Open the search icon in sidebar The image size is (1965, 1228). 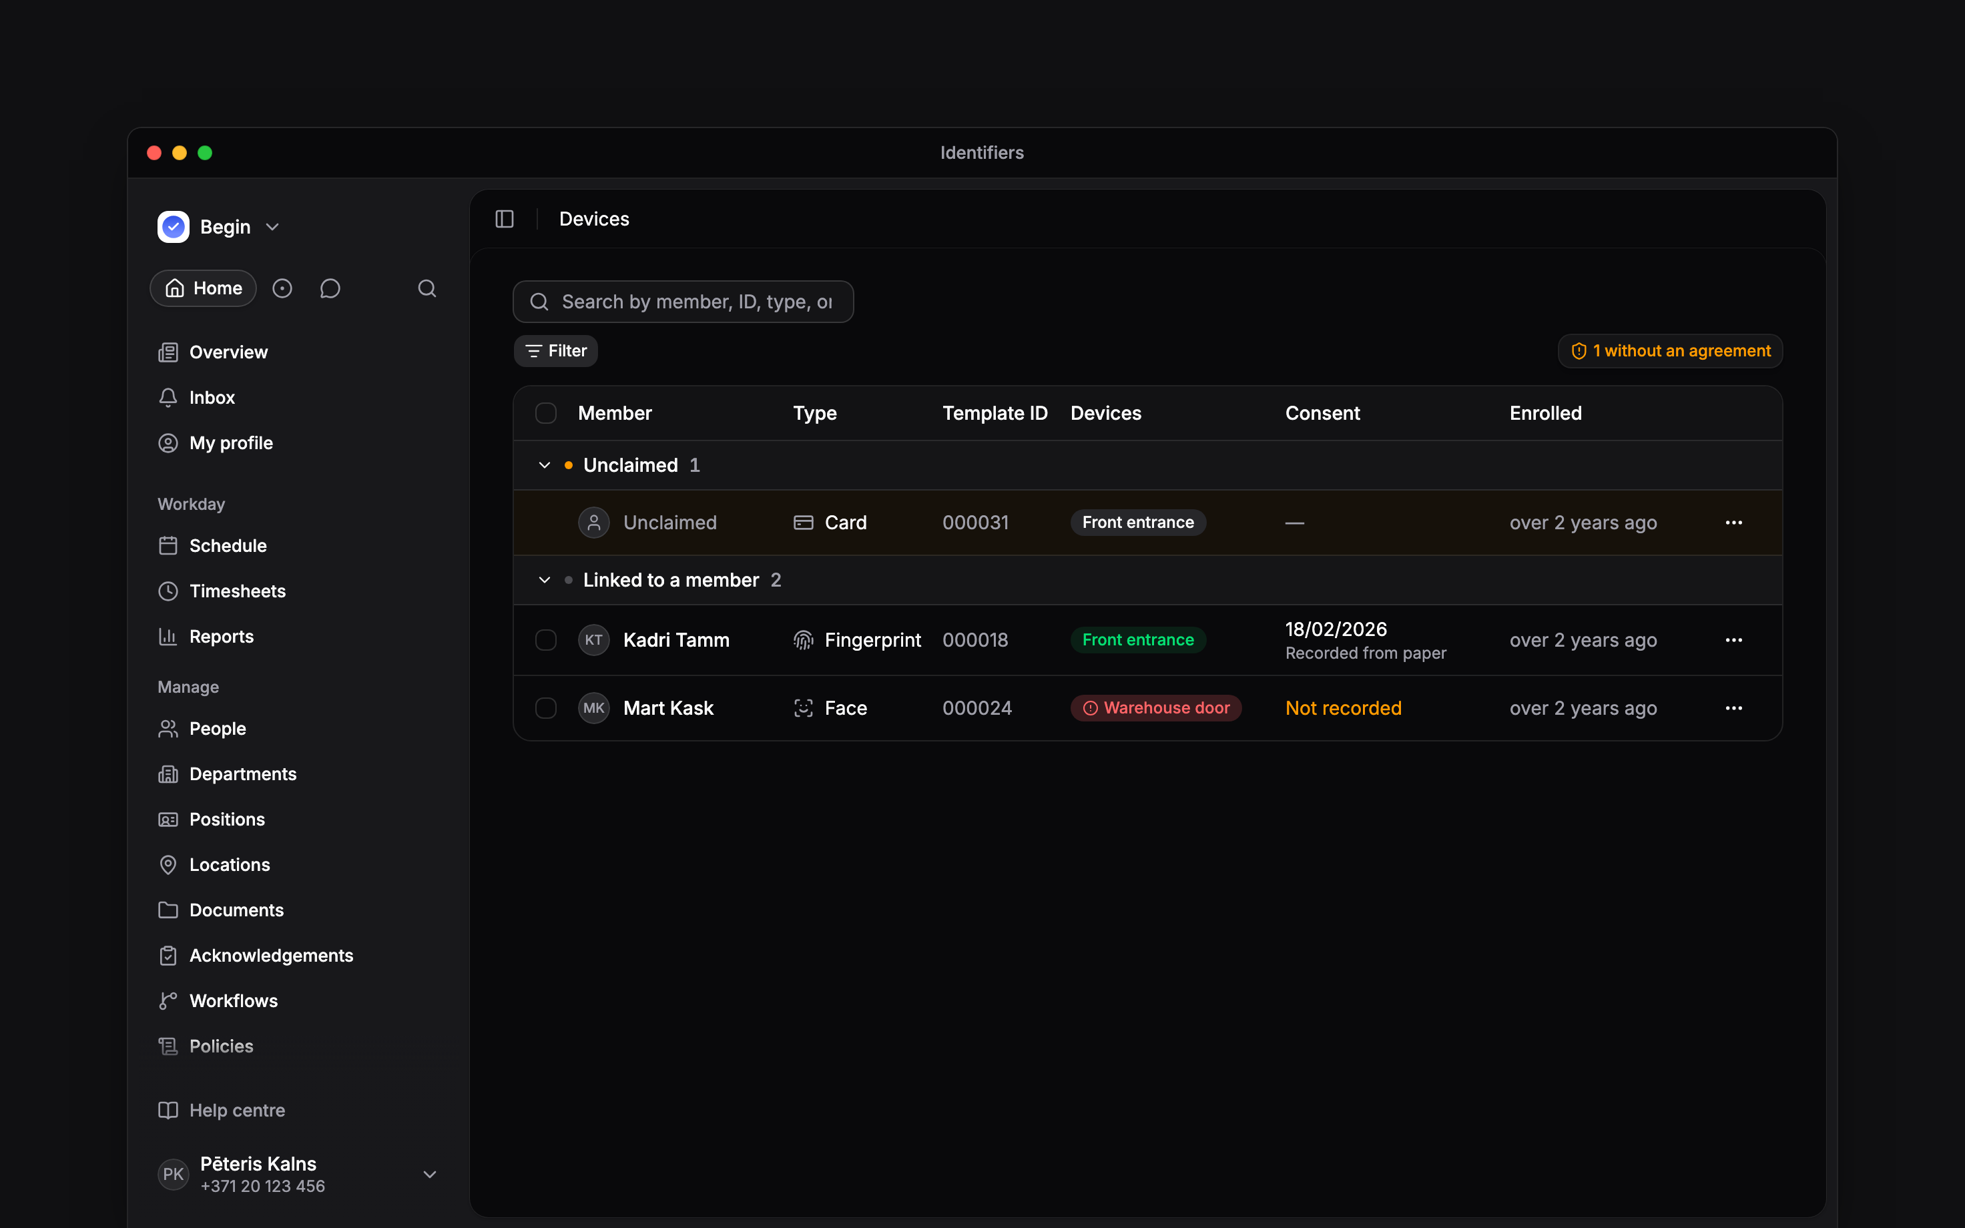[x=427, y=288]
